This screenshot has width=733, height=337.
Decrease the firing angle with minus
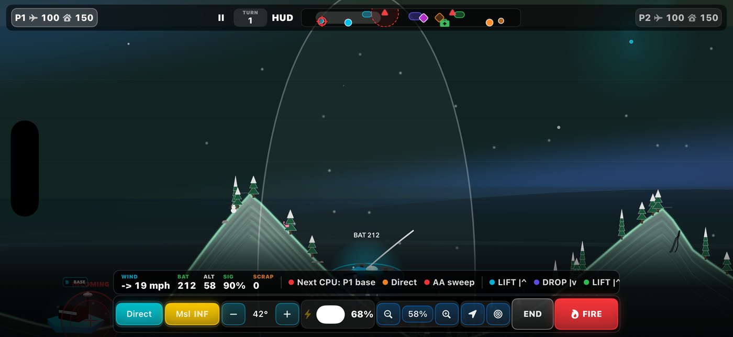coord(234,314)
